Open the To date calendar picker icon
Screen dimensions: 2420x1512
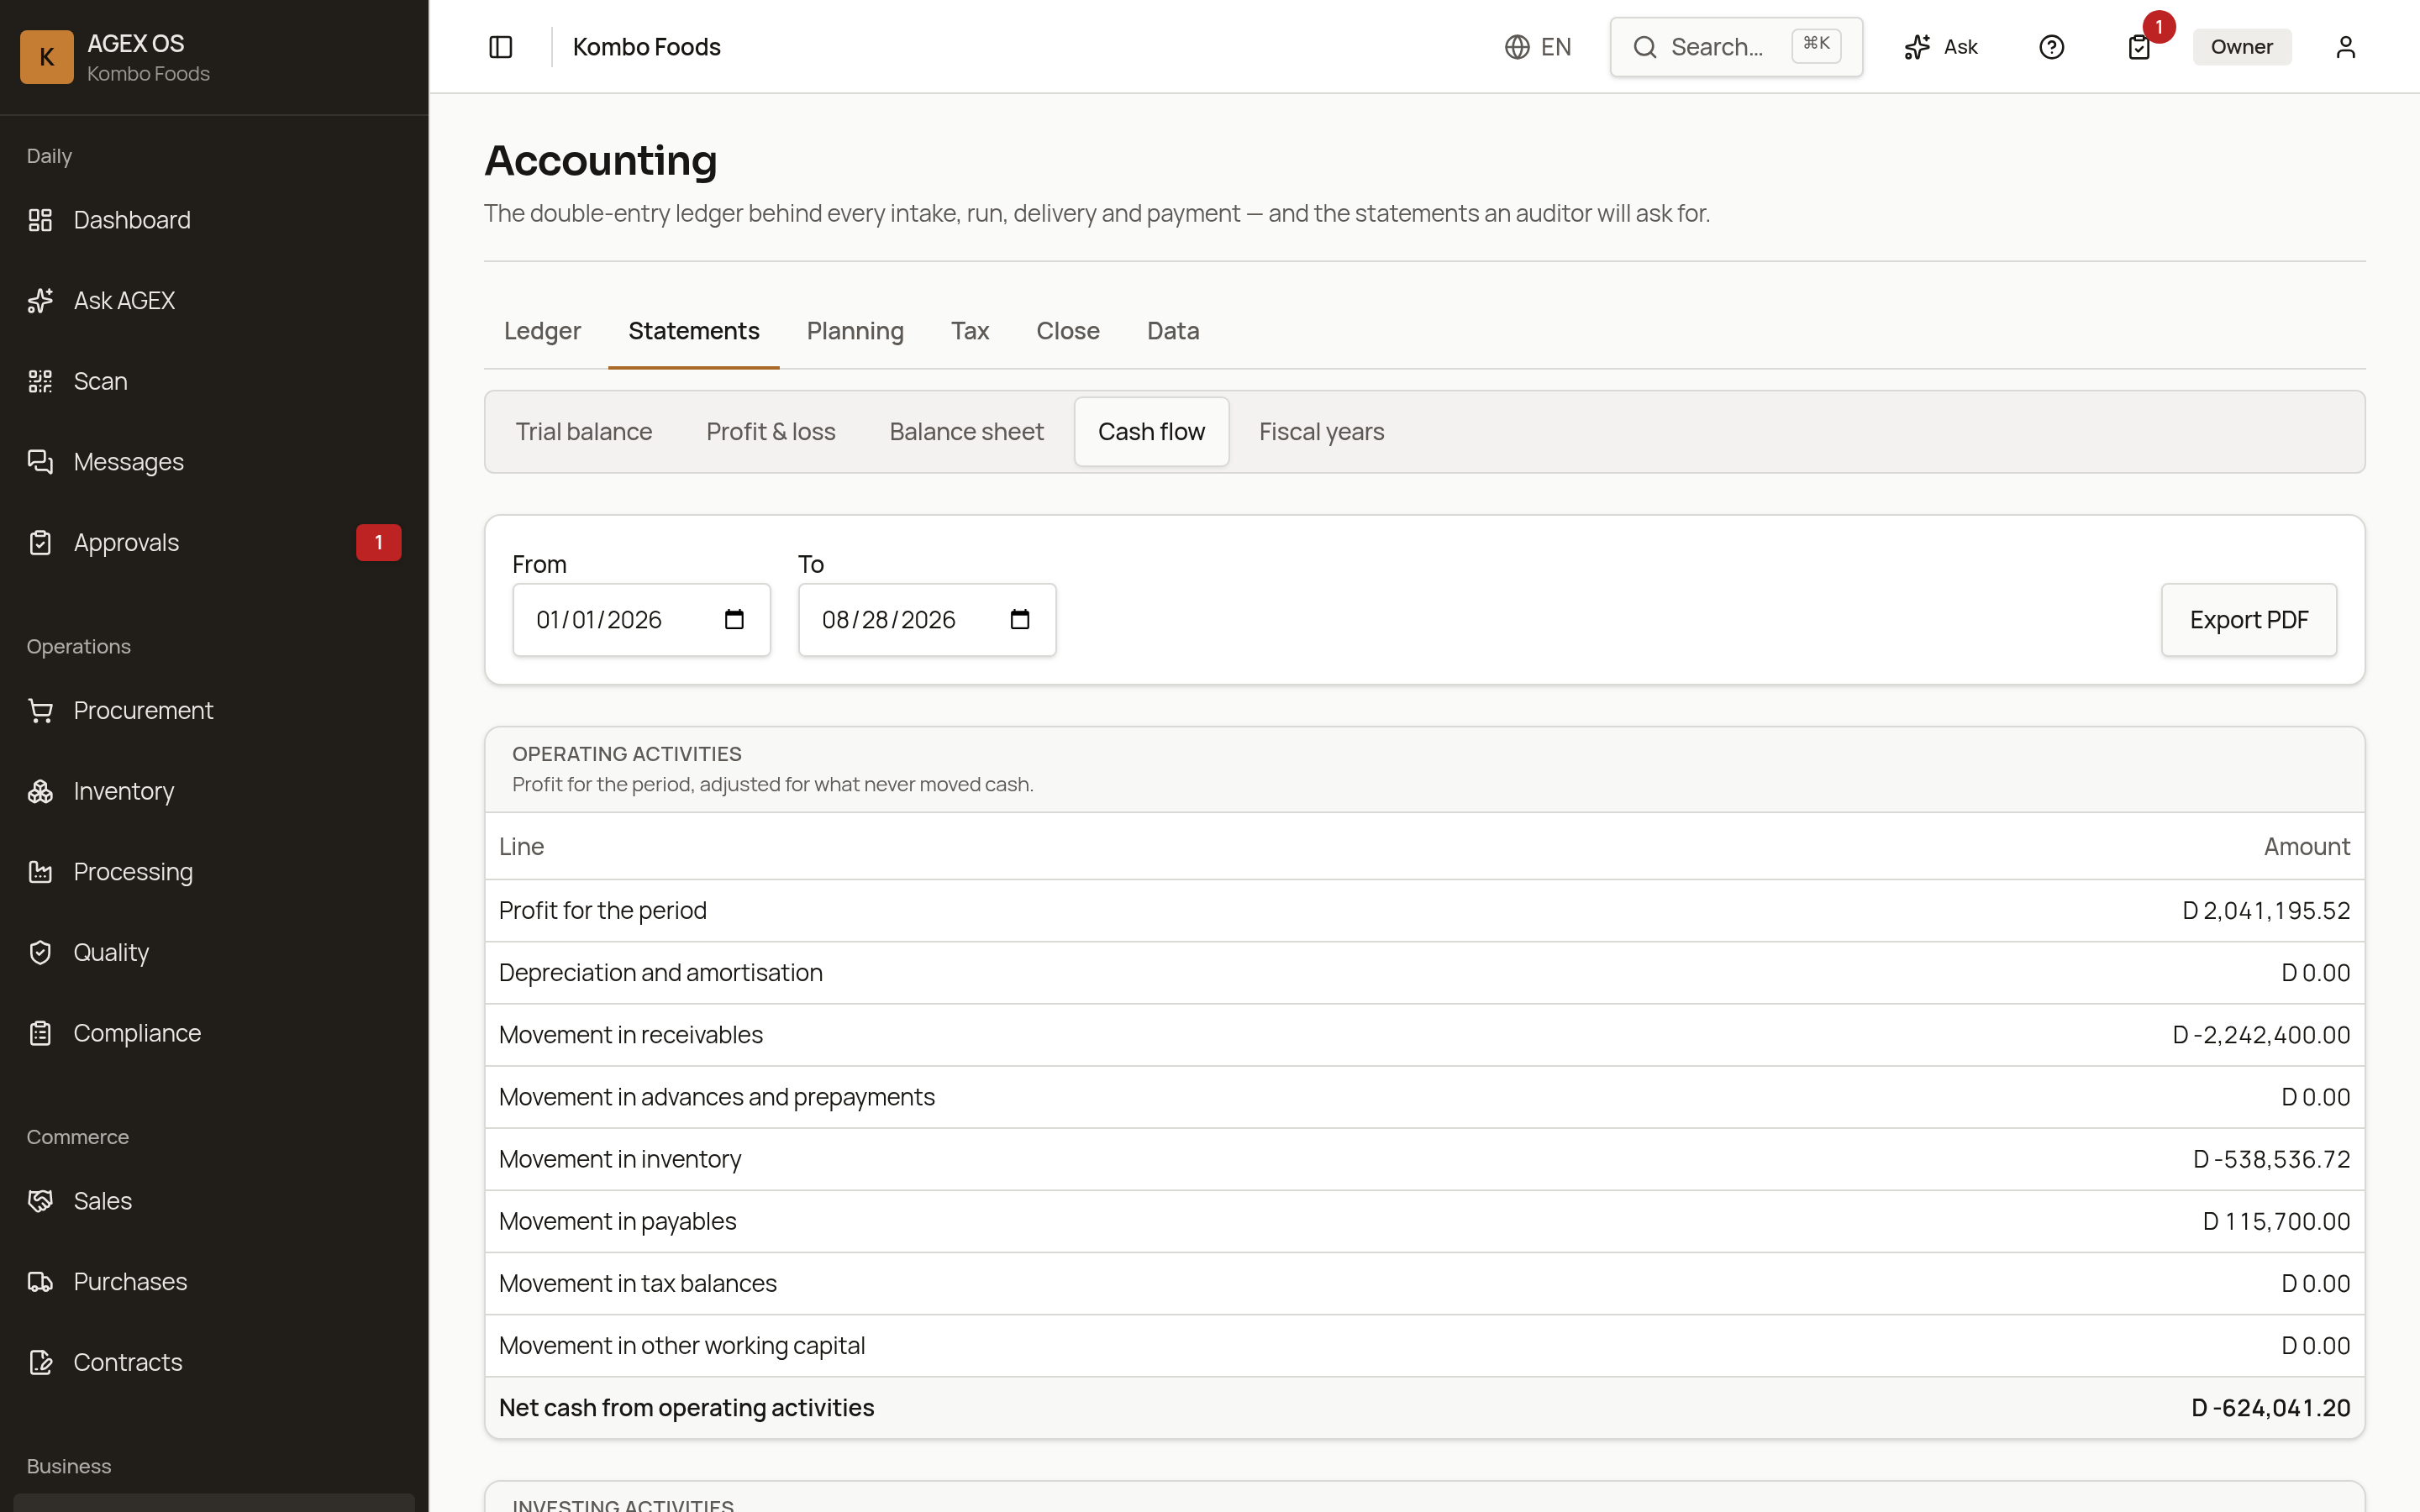point(1020,620)
